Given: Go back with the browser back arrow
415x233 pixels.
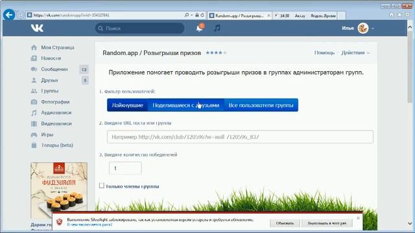Looking at the screenshot, I should (9, 15).
